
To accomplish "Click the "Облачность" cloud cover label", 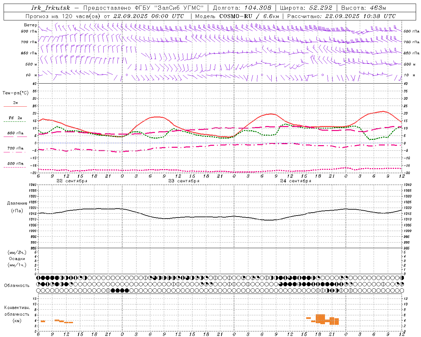I will click(x=16, y=285).
